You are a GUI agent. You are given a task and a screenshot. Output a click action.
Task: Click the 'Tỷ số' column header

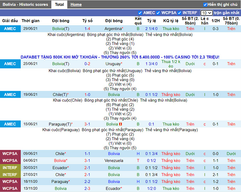click(x=87, y=21)
